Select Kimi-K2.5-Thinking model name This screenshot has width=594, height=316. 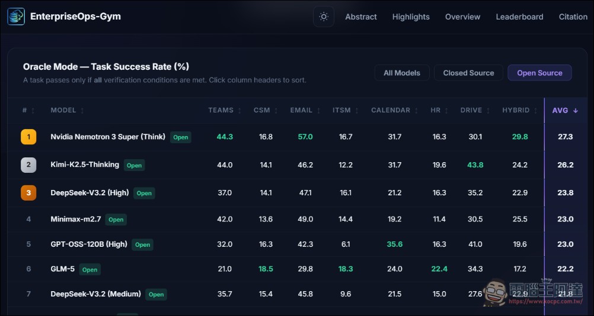point(85,165)
